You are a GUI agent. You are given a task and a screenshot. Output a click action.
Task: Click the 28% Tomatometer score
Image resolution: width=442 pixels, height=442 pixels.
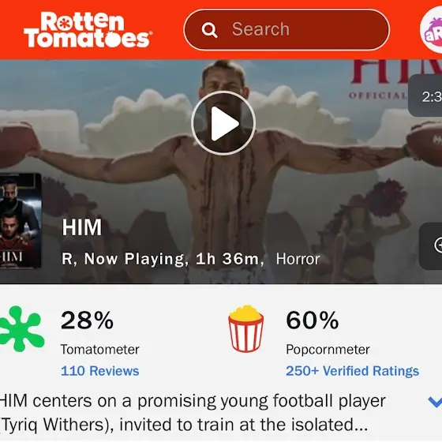(x=87, y=320)
